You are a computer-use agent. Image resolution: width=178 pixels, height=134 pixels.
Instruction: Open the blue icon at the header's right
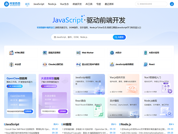pos(172,4)
